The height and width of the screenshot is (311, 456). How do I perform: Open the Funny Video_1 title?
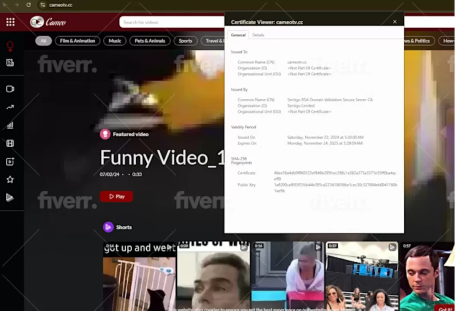point(163,157)
